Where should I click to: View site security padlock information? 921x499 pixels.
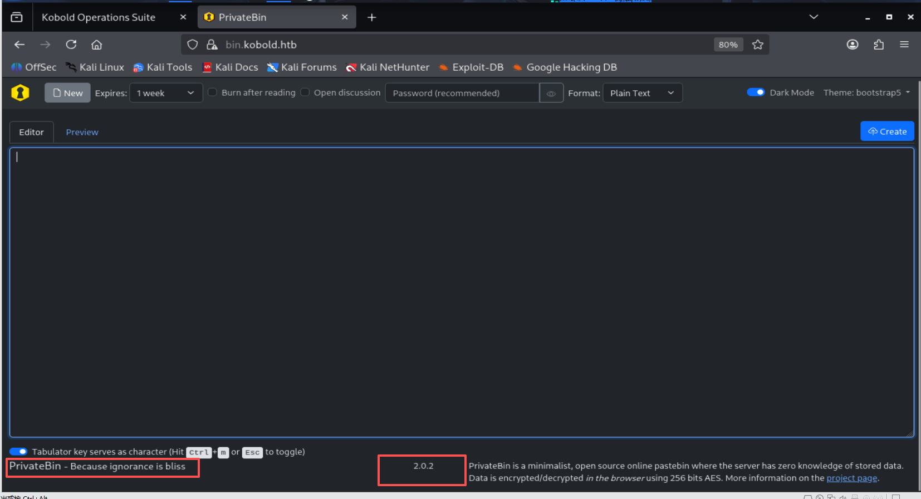coord(212,45)
